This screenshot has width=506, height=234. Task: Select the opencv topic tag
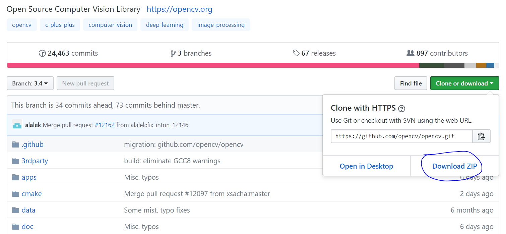click(x=22, y=25)
